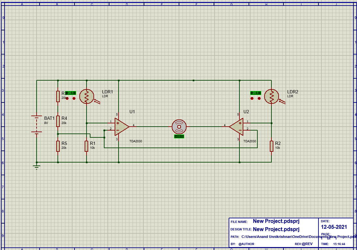357x250 pixels.
Task: Click the DESIGN TITLE field text
Action: 241,229
